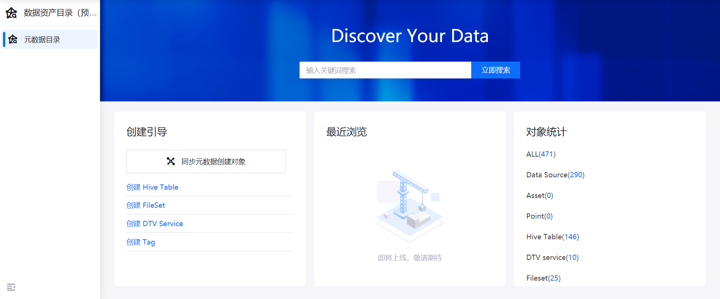720x299 pixels.
Task: Click 同步元数据创建对象 button
Action: pyautogui.click(x=206, y=162)
